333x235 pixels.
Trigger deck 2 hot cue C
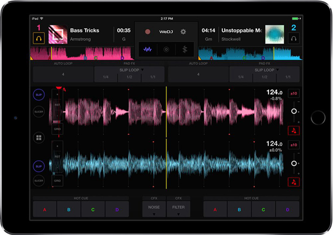(x=263, y=210)
